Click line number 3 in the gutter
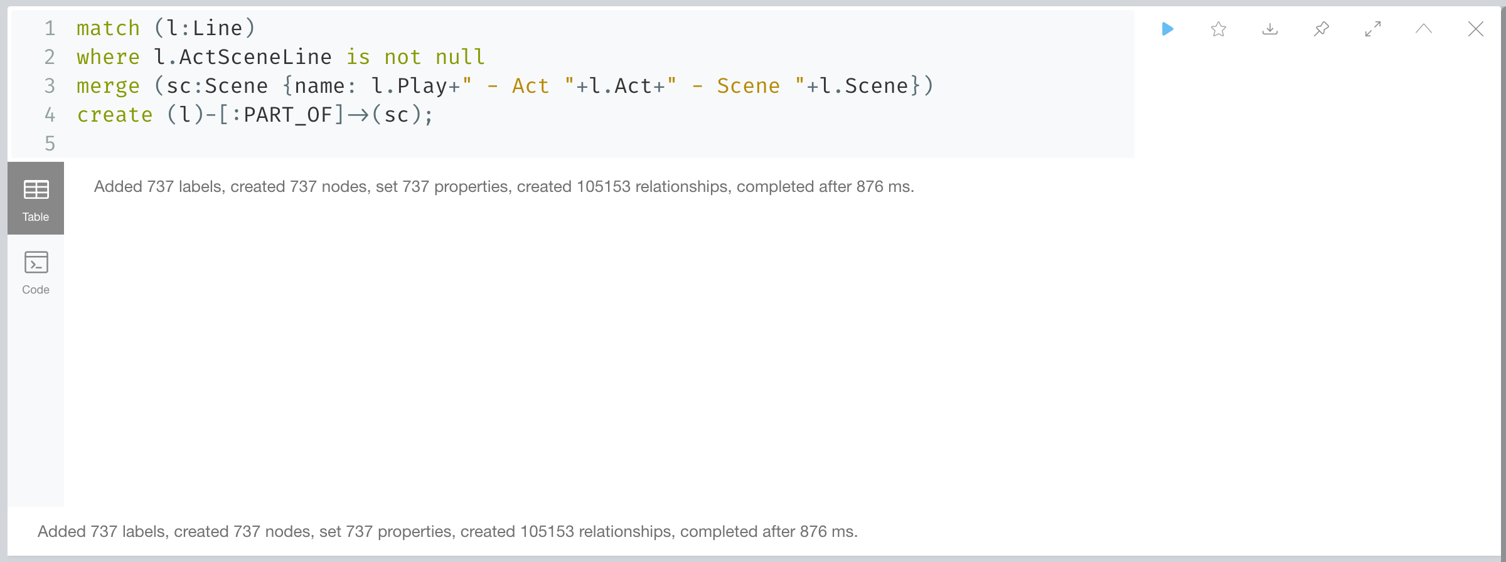Viewport: 1506px width, 562px height. coord(50,86)
